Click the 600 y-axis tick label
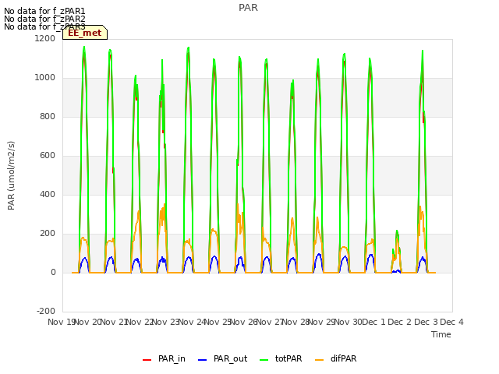Screen dimensions: 499x374 tap(48, 156)
